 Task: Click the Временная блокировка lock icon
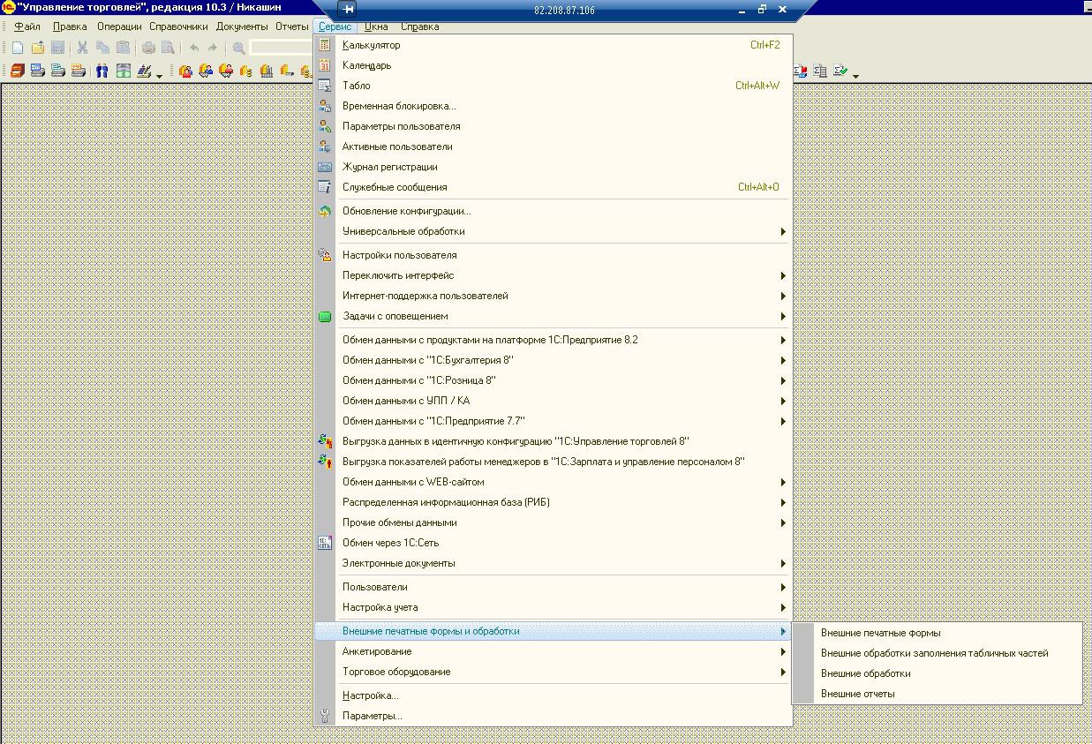coord(325,106)
